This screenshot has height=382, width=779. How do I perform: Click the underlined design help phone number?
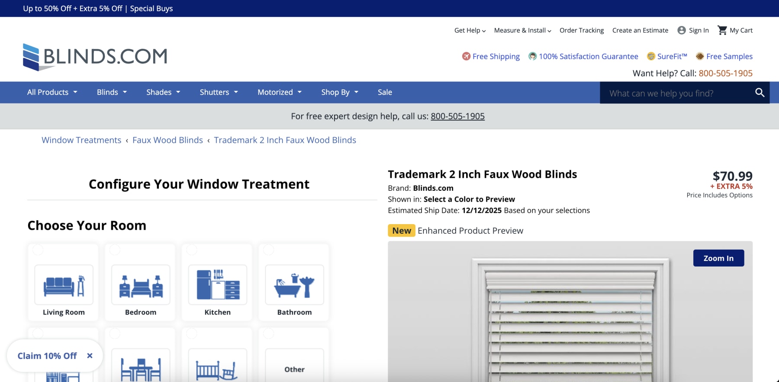click(x=457, y=116)
